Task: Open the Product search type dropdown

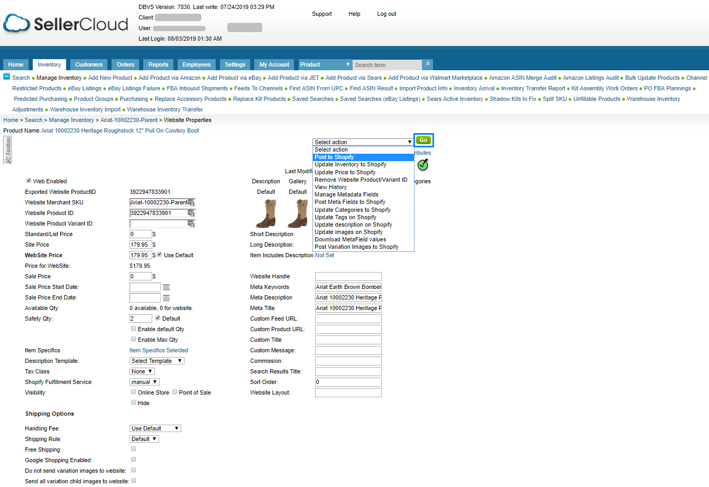Action: tap(325, 64)
